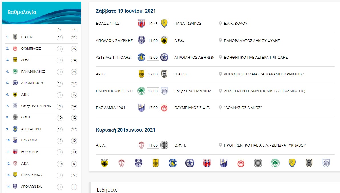Click the 17:00 time box for ΑΡΗΣ vs Π.Α.Ο.Κ.
The image size is (340, 193).
153,74
